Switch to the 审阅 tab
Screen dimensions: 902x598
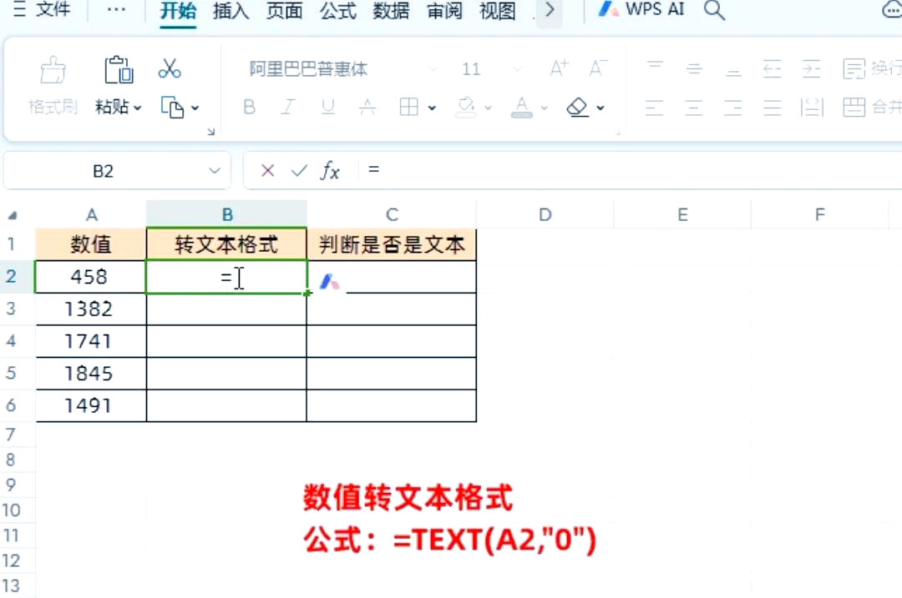444,10
